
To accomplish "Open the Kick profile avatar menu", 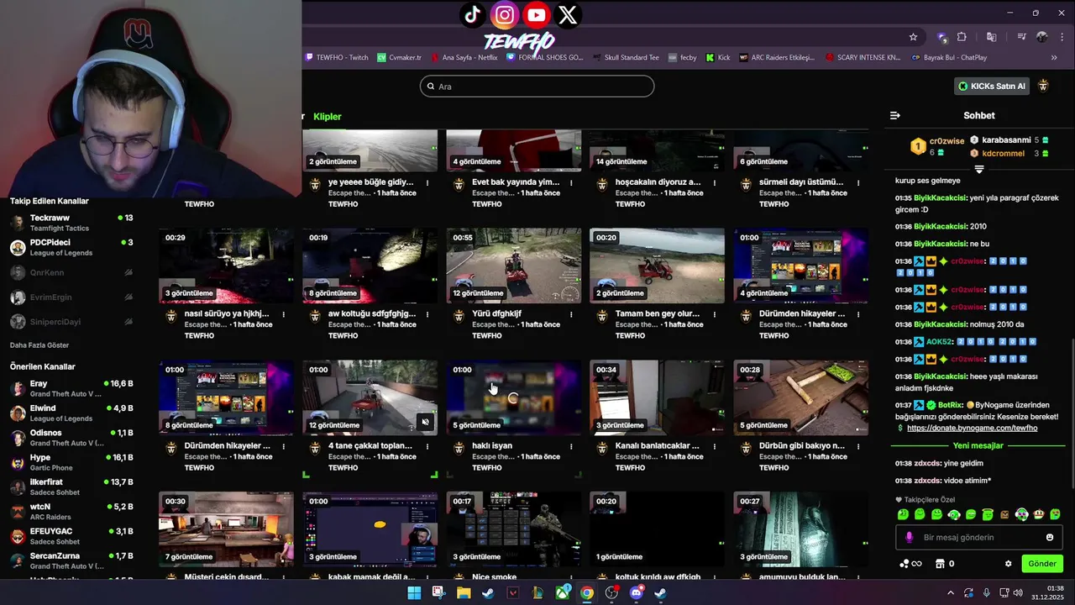I will coord(1044,86).
